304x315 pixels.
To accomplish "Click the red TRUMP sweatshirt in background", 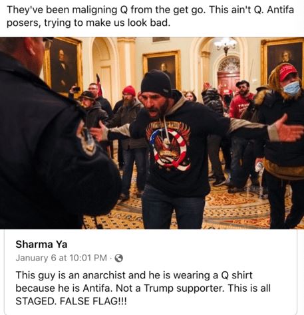I will tap(241, 106).
